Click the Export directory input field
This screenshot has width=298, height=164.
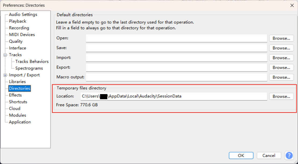176,67
